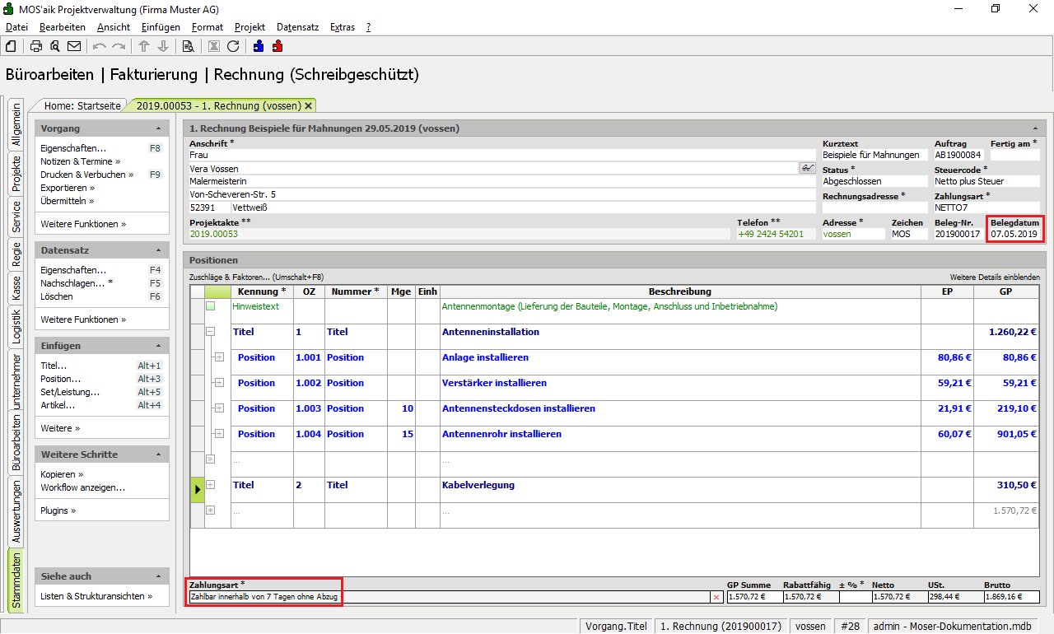Click the red puzzle-person toolbar icon

tap(277, 46)
